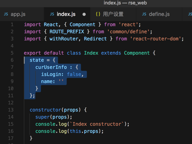Click the closing }; on line 11
This screenshot has height=144, width=192.
32,96
